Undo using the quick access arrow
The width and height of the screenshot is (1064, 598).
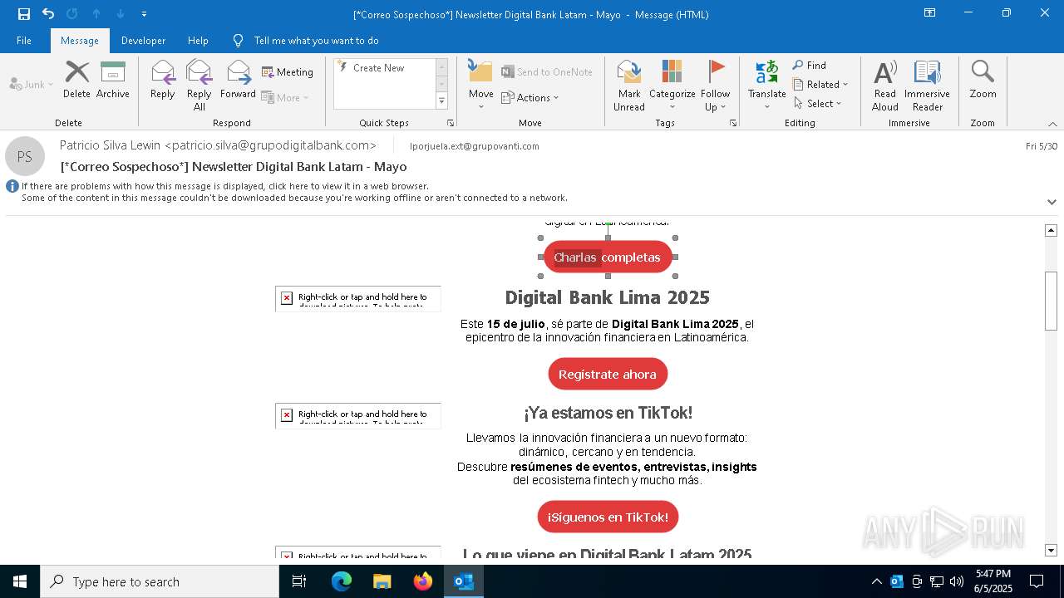(x=48, y=14)
